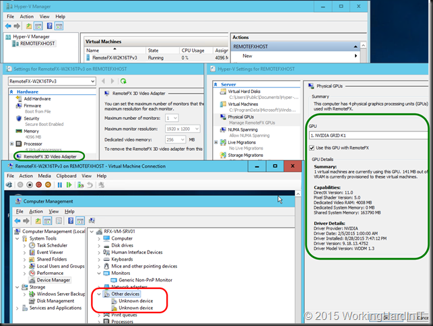Open Dedicated video memory dropdown
Screen dimensions: 433x326
tap(176, 140)
